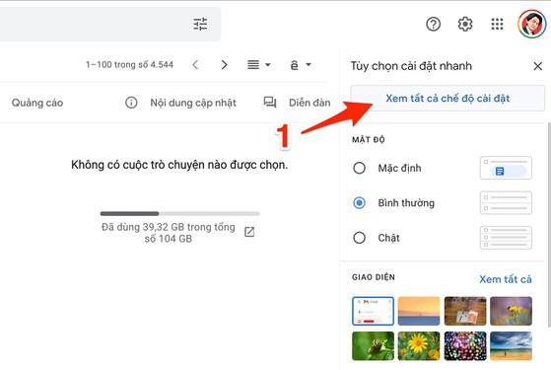Choose the default Gmail theme thumbnail

[x=373, y=311]
